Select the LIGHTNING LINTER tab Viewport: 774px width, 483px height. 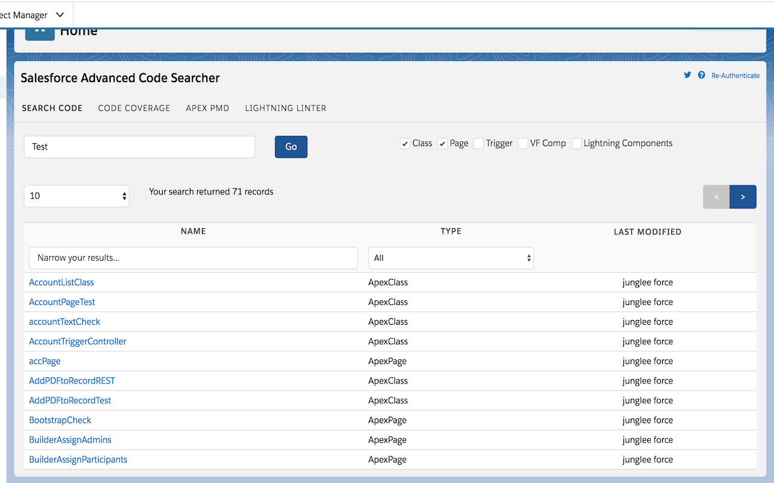(x=285, y=108)
